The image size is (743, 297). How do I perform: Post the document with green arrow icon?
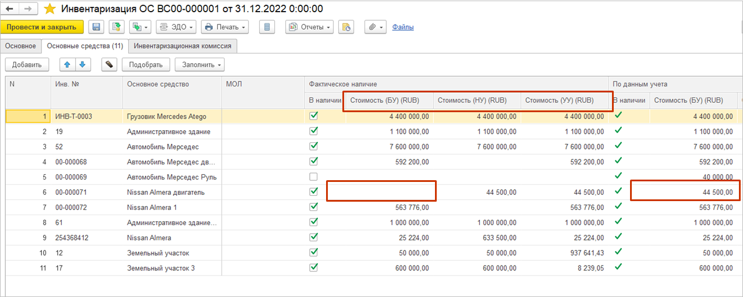[116, 27]
